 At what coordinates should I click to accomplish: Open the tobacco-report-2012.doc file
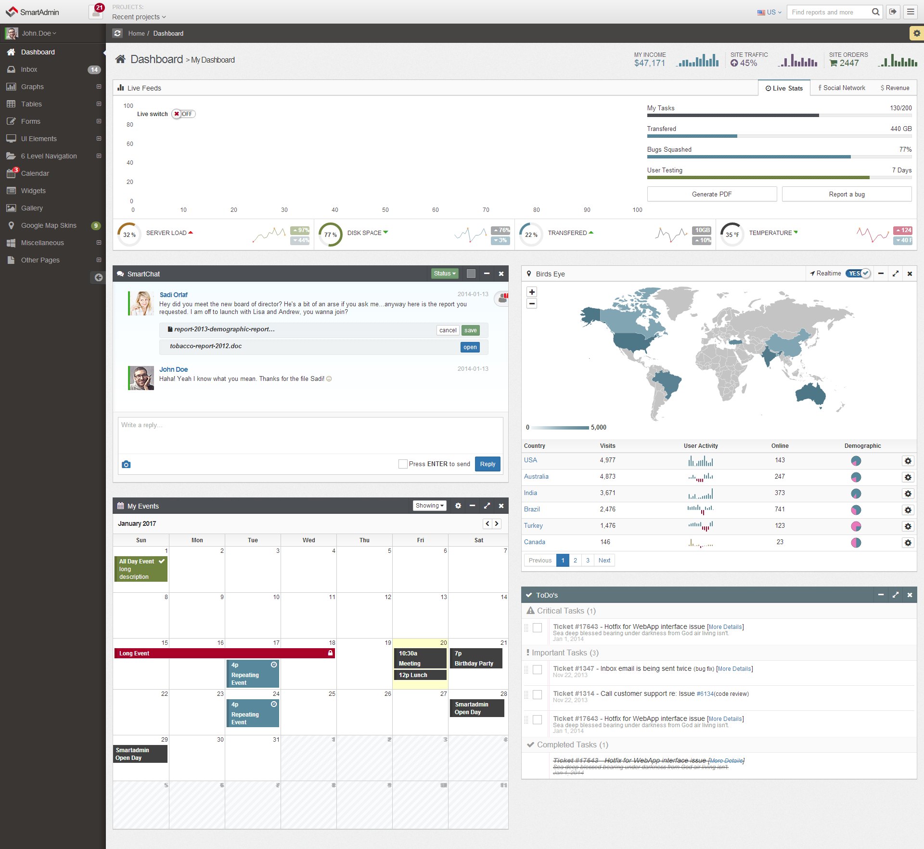tap(470, 347)
